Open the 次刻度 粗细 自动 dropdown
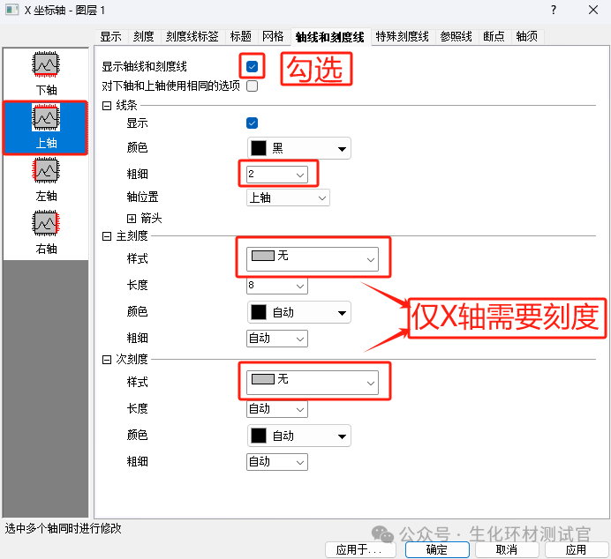 [277, 462]
